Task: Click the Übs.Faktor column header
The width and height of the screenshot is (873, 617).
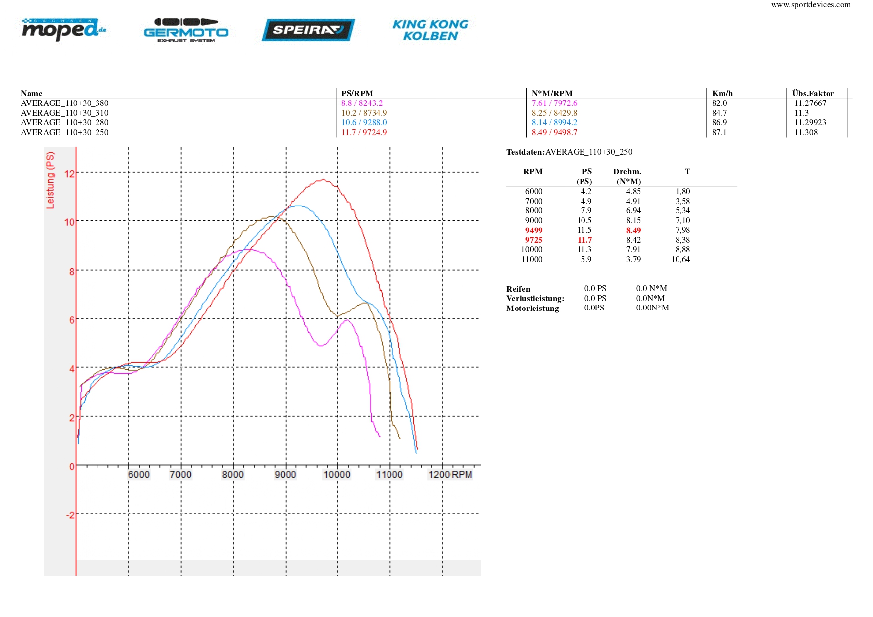Action: point(813,93)
